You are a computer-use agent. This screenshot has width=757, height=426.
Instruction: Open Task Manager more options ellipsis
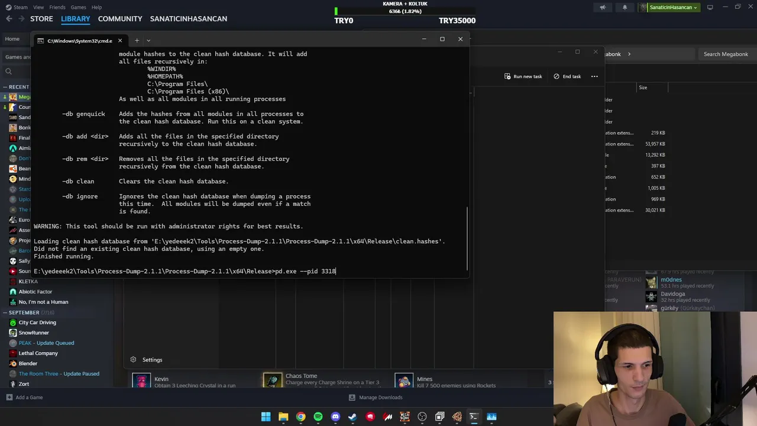(594, 76)
